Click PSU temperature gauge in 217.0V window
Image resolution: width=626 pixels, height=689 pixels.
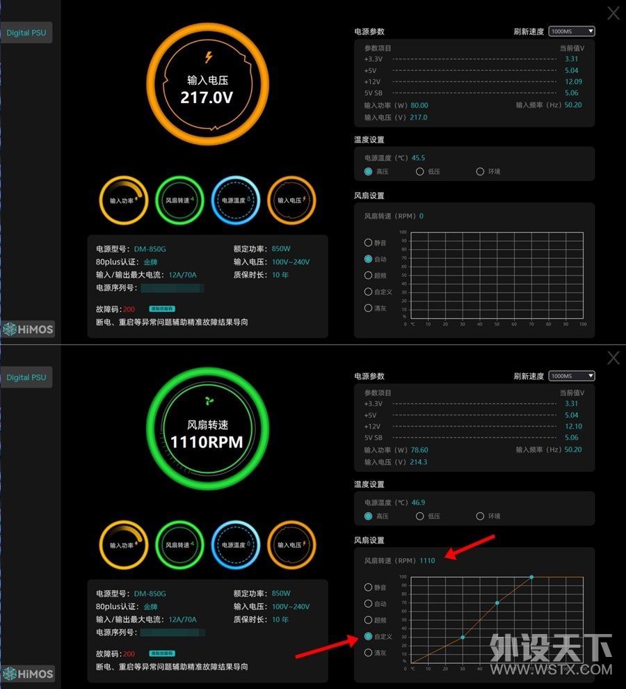point(236,200)
